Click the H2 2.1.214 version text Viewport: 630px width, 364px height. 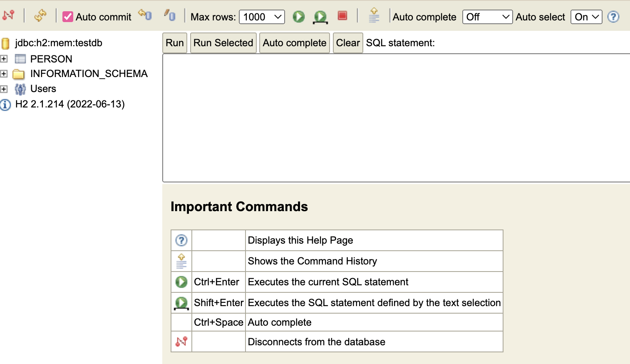click(x=70, y=104)
